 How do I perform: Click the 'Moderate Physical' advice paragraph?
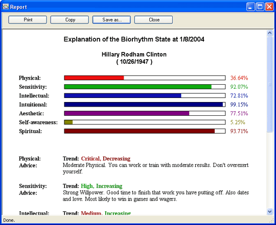click(x=155, y=168)
